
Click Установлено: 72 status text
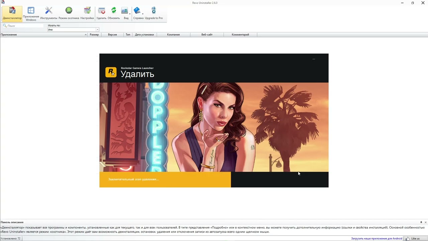point(10,239)
